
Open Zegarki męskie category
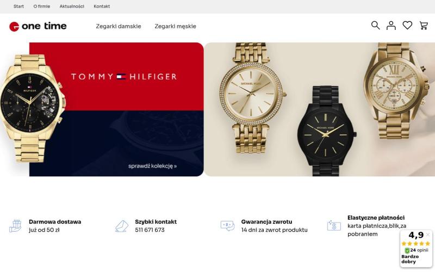point(175,26)
